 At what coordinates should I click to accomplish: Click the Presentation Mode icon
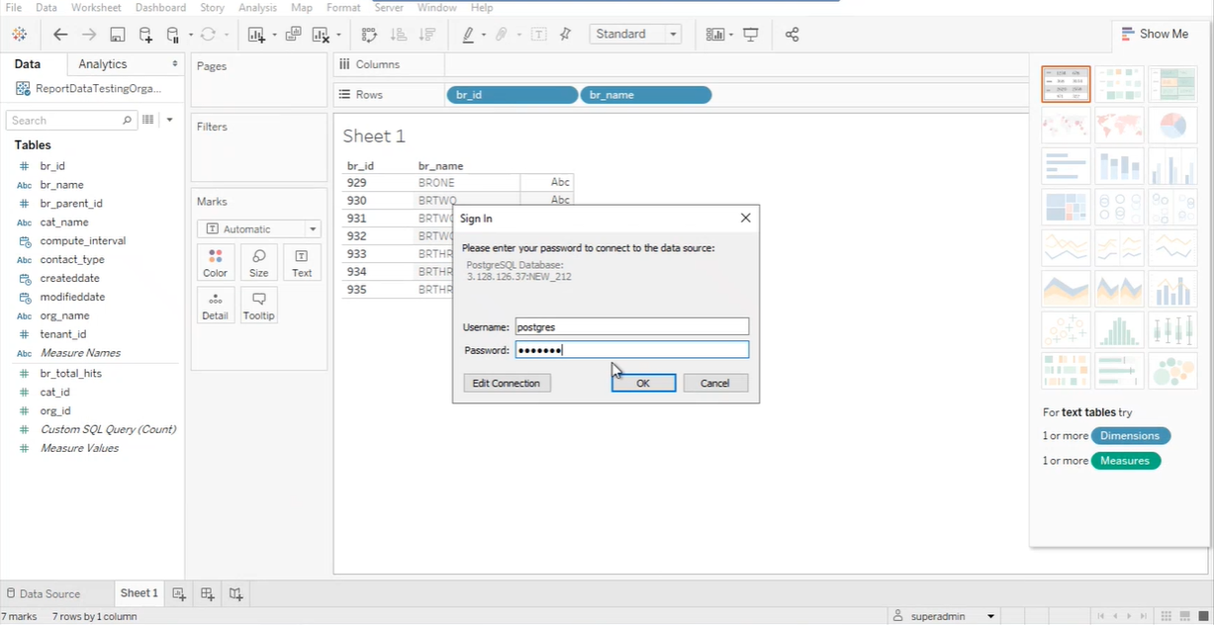(751, 35)
